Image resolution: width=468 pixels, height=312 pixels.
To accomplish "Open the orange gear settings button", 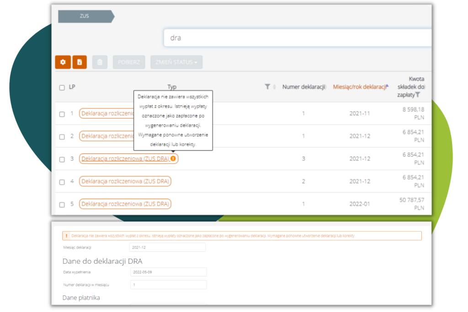I will point(63,62).
